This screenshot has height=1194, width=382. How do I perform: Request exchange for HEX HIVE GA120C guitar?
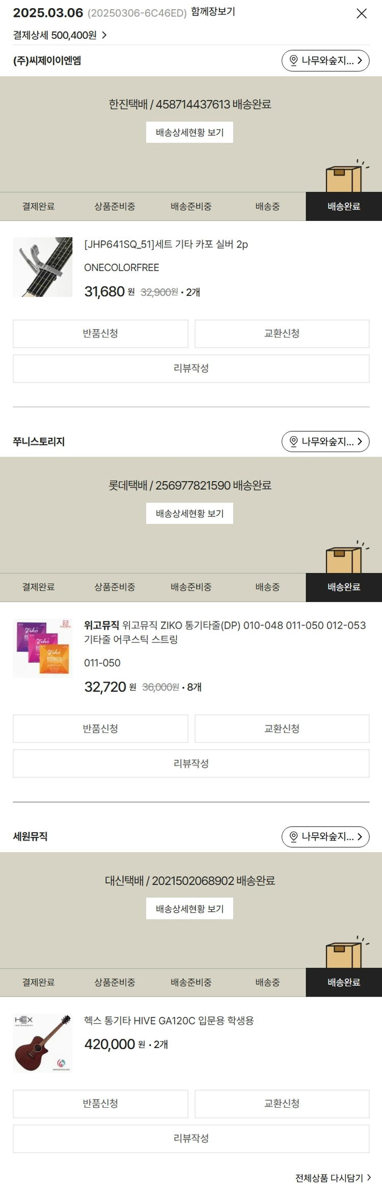[x=282, y=1103]
